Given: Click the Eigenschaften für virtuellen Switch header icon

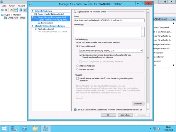Looking at the screenshot, I should [75, 12].
